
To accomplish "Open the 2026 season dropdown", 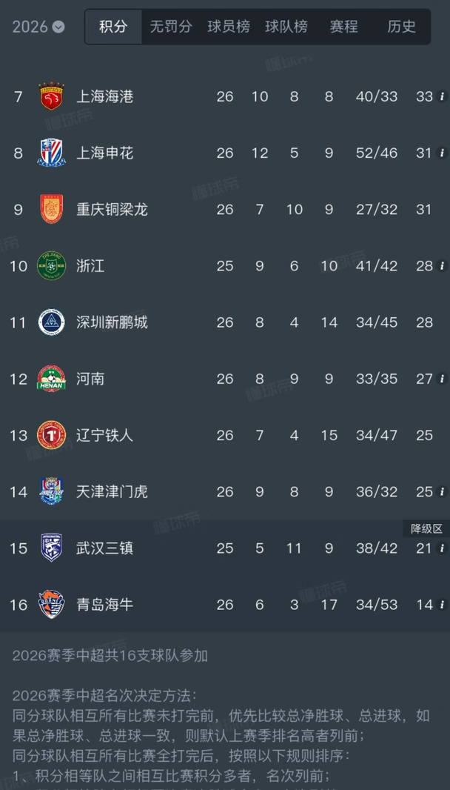I will click(38, 27).
